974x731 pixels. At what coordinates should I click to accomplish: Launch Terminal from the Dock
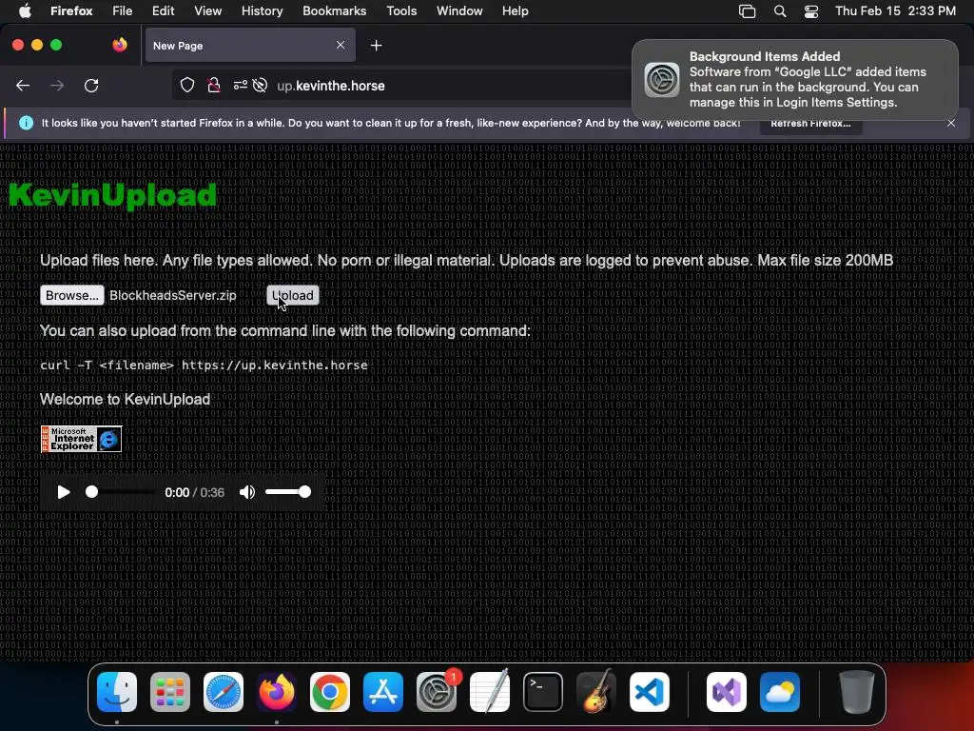(543, 692)
